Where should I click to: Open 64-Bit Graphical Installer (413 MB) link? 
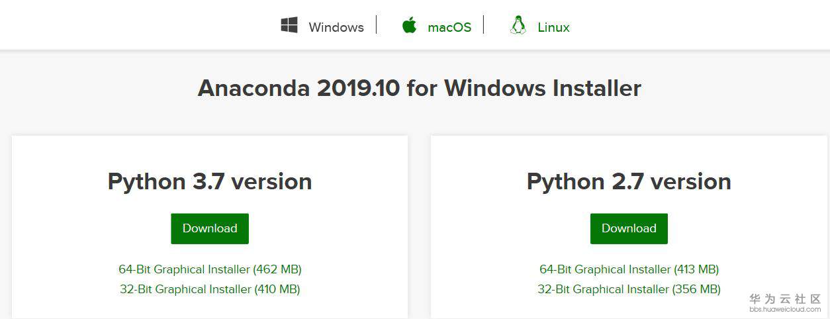pyautogui.click(x=629, y=269)
